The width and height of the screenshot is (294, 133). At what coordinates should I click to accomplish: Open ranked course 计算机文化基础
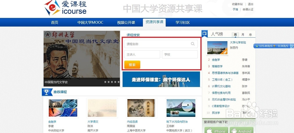pos(221,86)
